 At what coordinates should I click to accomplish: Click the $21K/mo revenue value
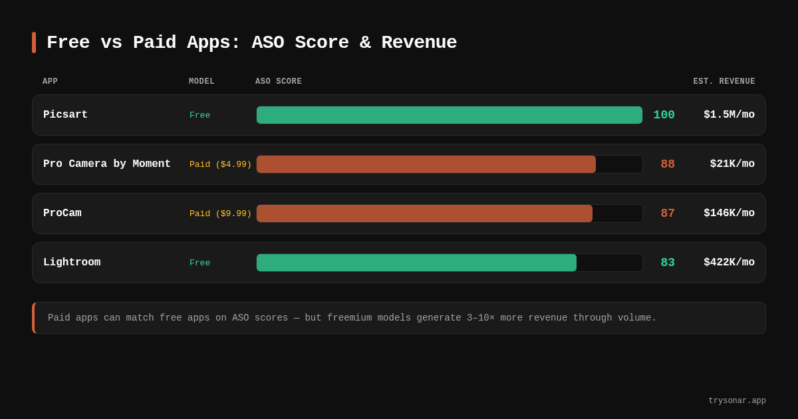(732, 164)
